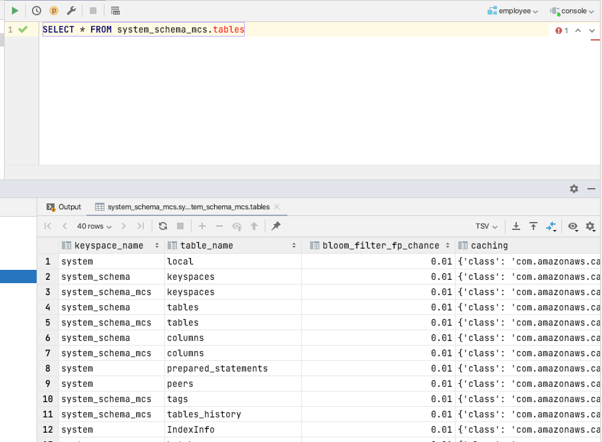Image resolution: width=602 pixels, height=442 pixels.
Task: Select row number 5 in the grid
Action: [x=48, y=322]
